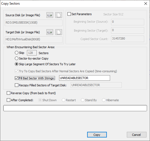Click the Skip sectors count field 128

tap(32, 53)
